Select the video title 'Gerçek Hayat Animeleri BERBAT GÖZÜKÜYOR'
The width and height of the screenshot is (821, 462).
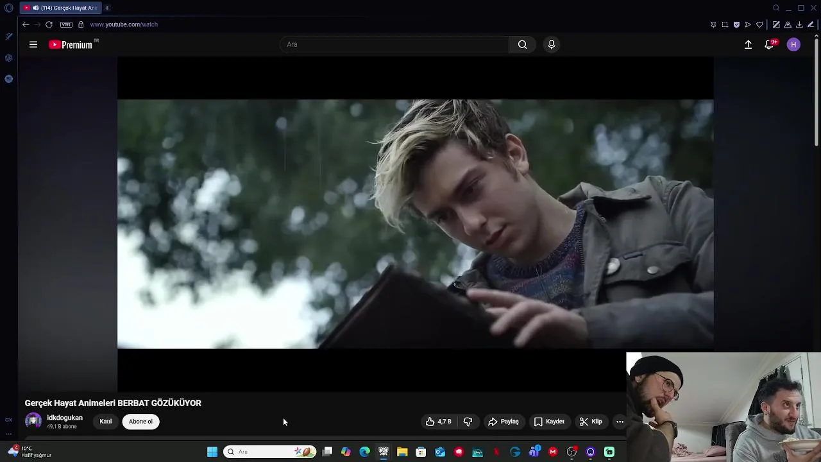[113, 403]
